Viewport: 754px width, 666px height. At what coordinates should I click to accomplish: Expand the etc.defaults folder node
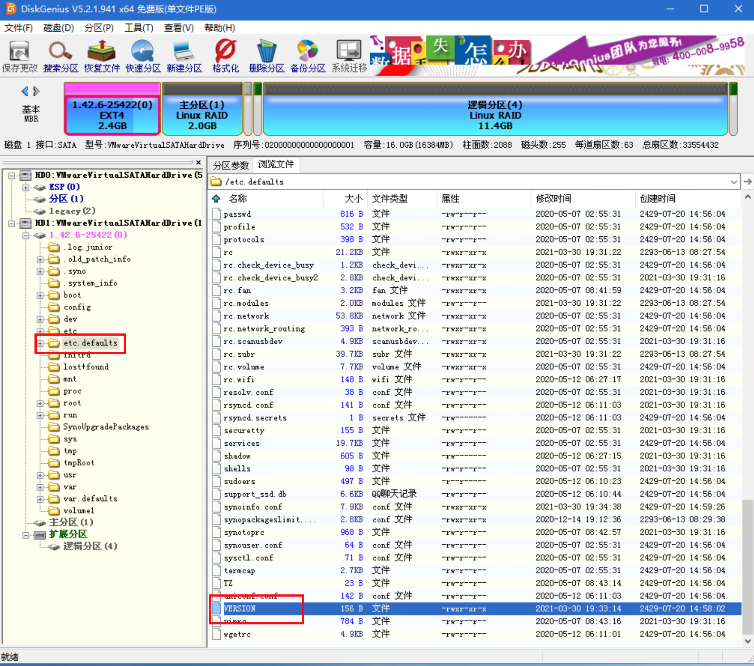pyautogui.click(x=40, y=343)
